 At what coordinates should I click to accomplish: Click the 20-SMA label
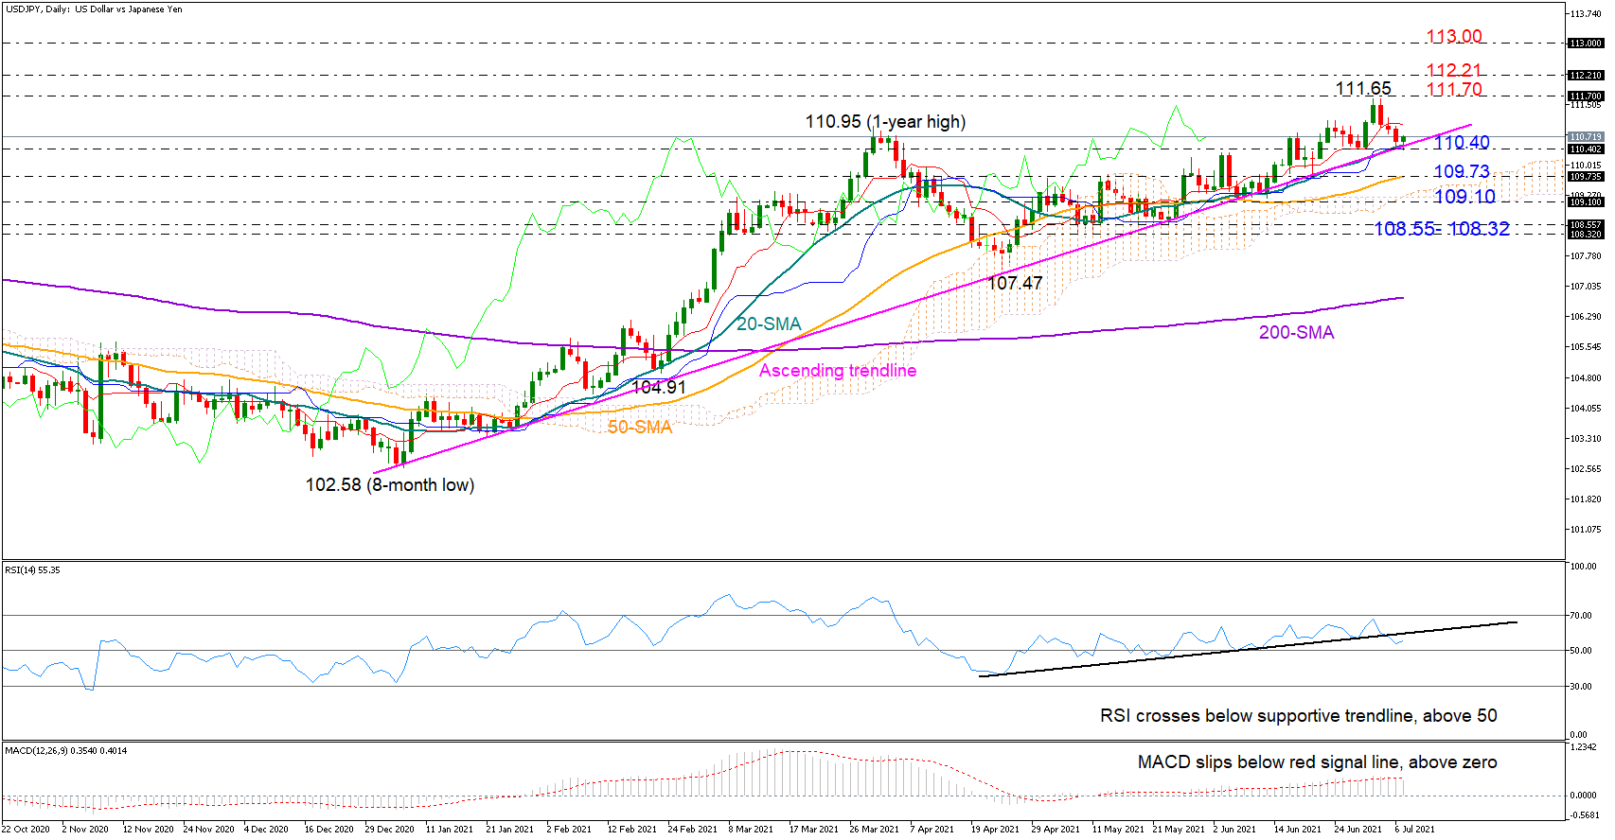tap(769, 324)
